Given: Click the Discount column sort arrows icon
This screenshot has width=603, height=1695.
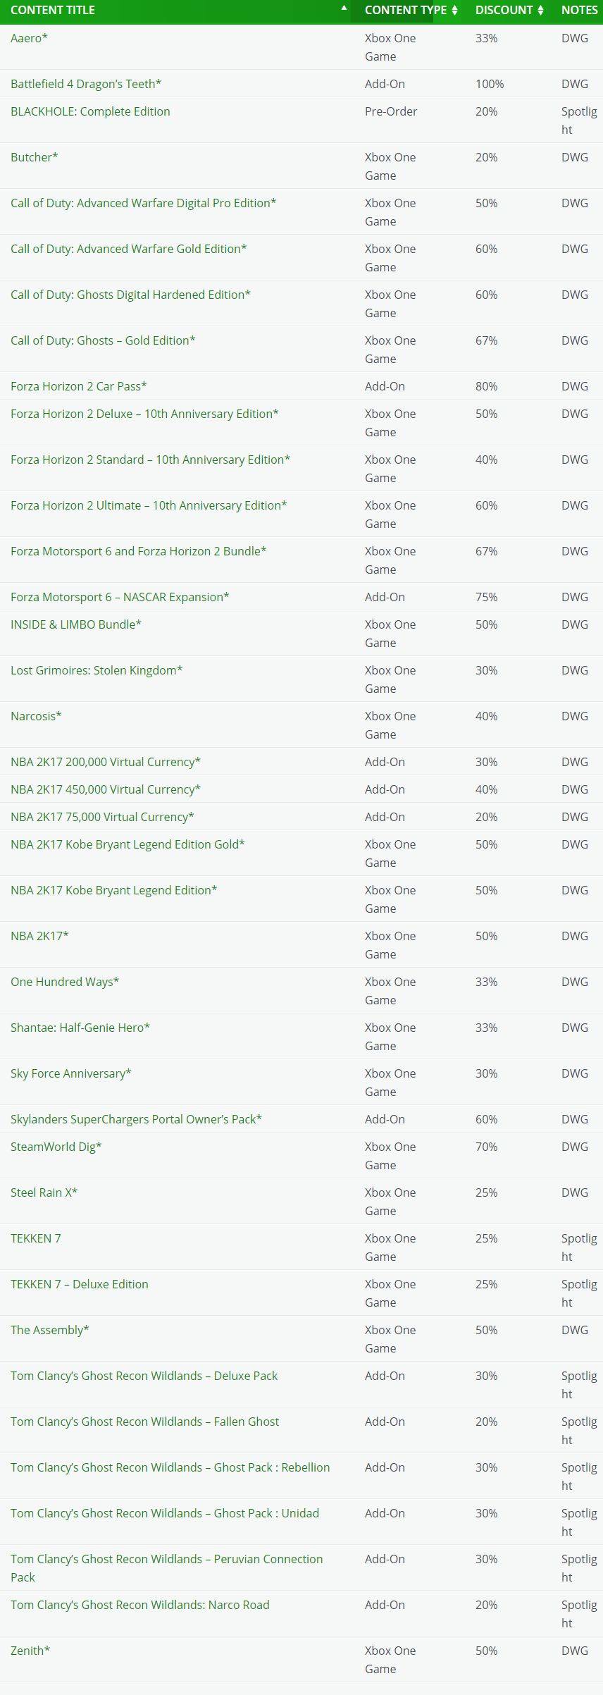Looking at the screenshot, I should coord(540,10).
